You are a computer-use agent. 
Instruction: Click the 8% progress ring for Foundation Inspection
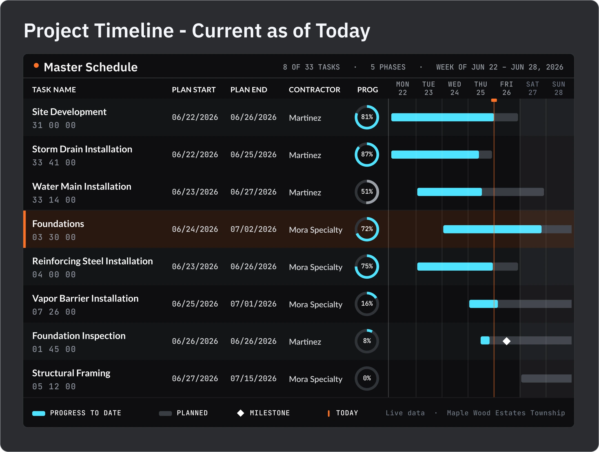tap(367, 341)
